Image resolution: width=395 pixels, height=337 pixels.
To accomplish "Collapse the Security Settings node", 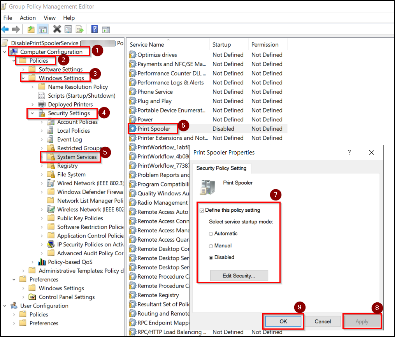I will [33, 113].
